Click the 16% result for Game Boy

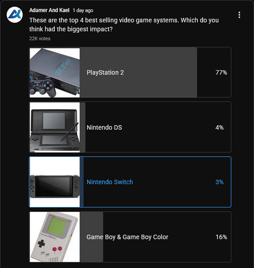[221, 237]
